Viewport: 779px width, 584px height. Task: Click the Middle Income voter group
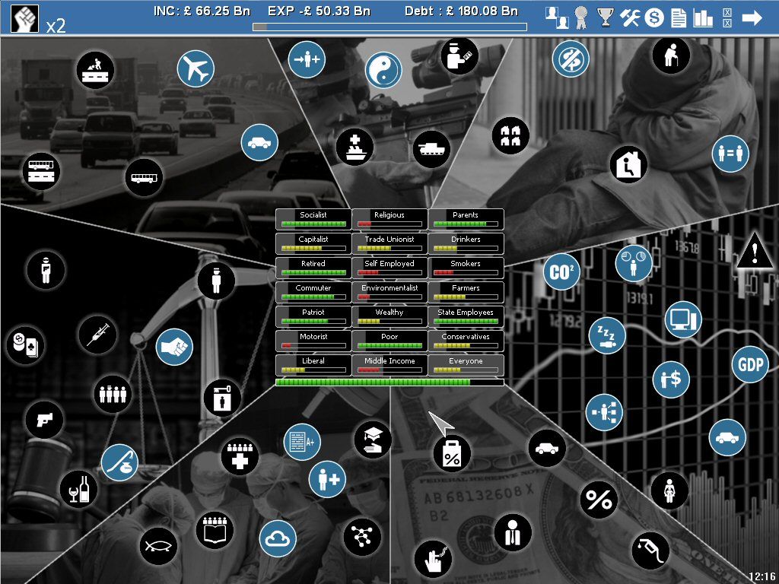pyautogui.click(x=389, y=365)
